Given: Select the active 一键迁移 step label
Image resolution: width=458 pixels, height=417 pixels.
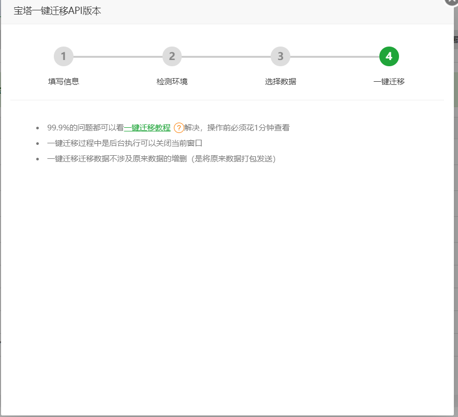Looking at the screenshot, I should [x=389, y=81].
